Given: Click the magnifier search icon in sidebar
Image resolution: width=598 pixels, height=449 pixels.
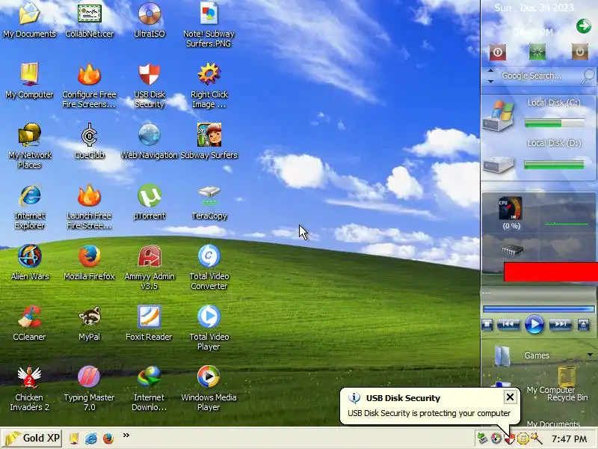Looking at the screenshot, I should tap(588, 76).
